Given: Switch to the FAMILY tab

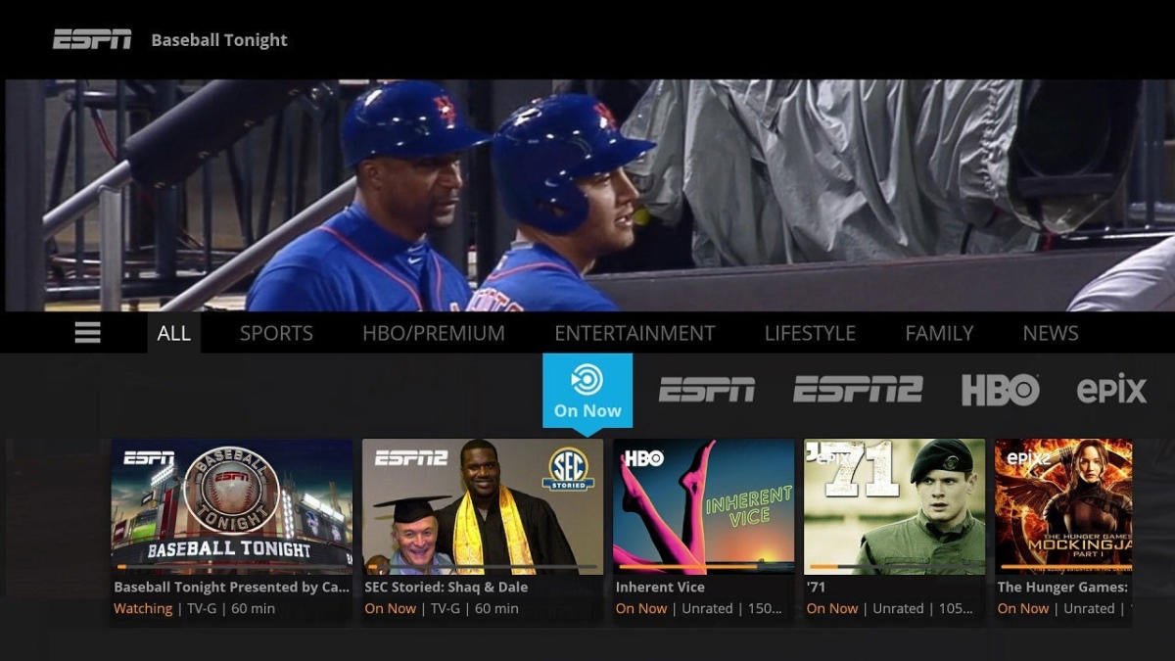Looking at the screenshot, I should pos(939,333).
